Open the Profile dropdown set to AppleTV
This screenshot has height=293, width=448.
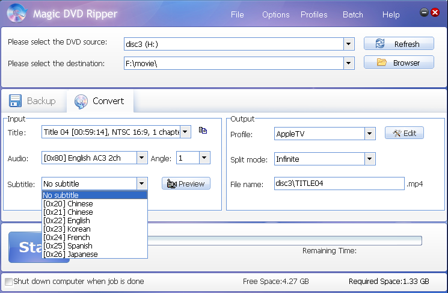370,134
